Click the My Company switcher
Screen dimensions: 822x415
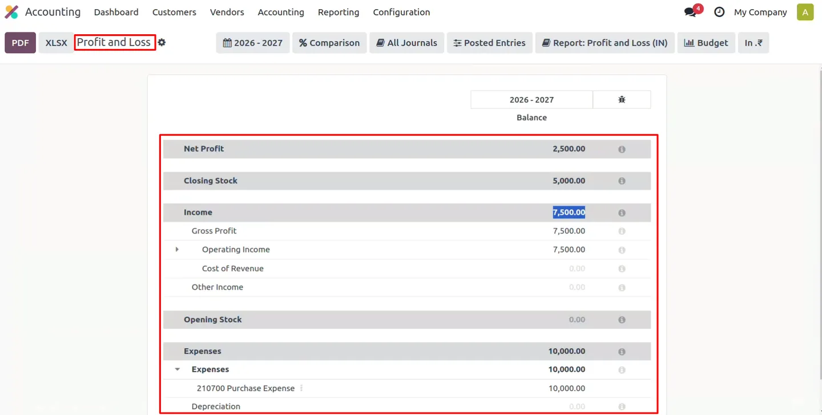[760, 12]
